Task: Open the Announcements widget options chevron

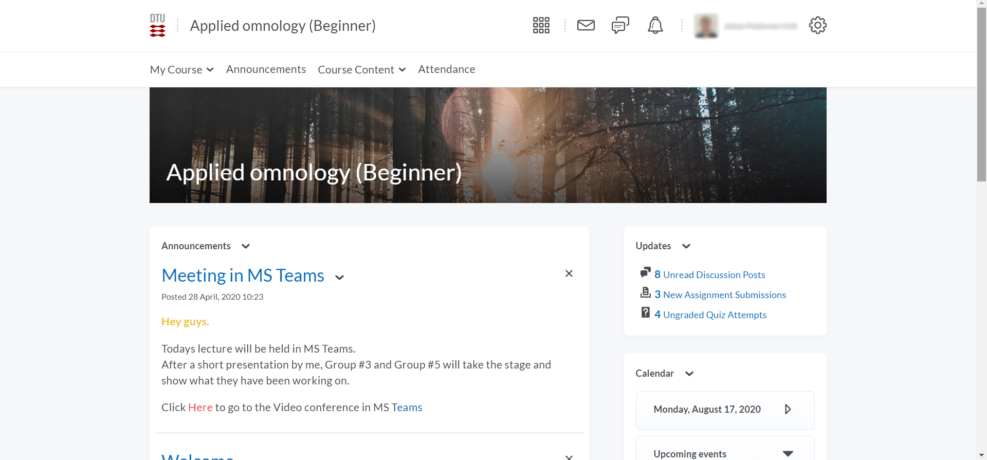Action: click(246, 246)
